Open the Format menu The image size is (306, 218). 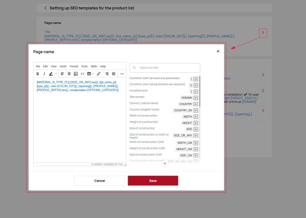click(x=74, y=66)
